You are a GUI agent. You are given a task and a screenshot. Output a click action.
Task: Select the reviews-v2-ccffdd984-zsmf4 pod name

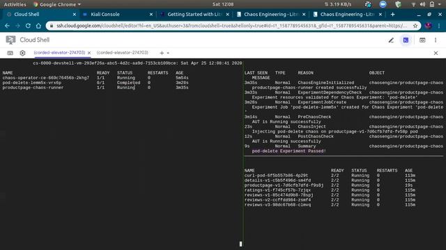tap(277, 200)
